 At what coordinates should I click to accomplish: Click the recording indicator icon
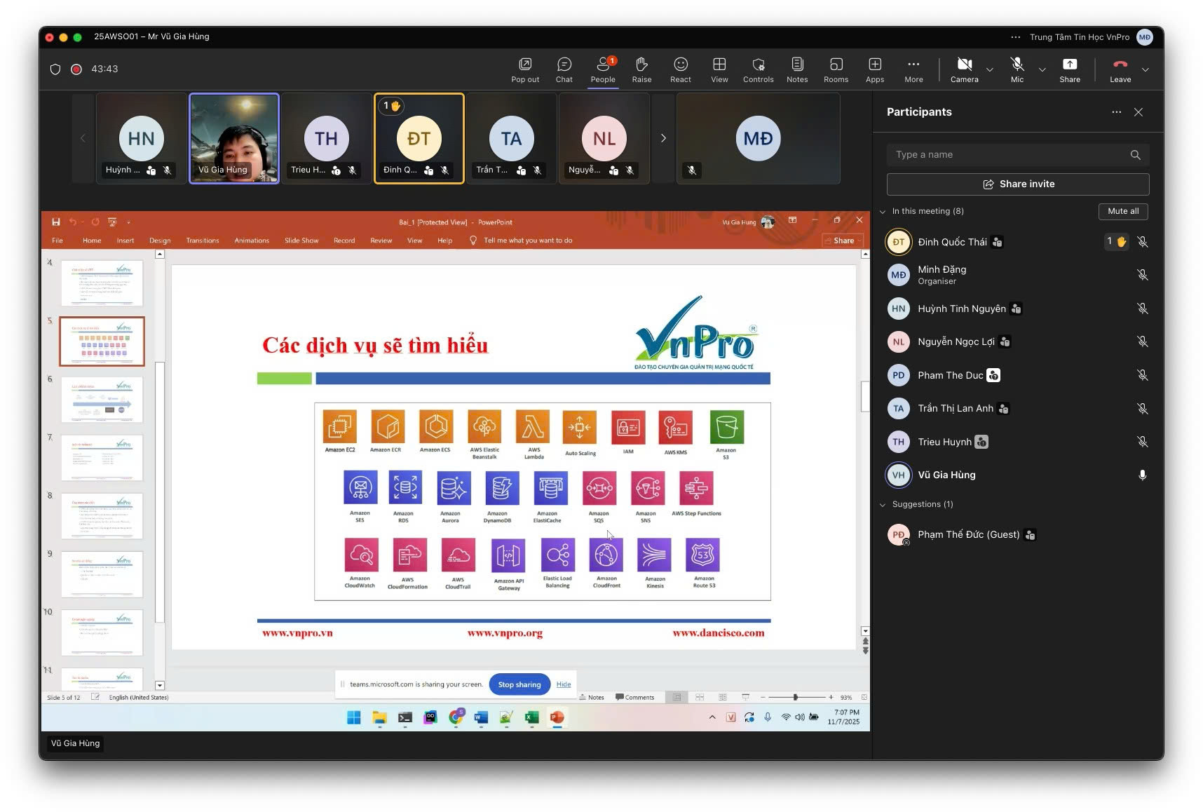[76, 69]
